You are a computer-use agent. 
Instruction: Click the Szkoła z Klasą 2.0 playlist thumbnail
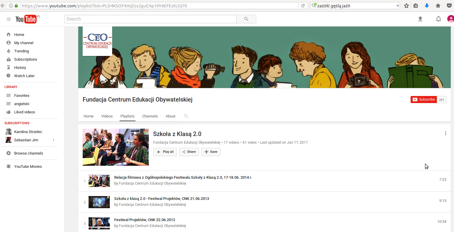116,147
